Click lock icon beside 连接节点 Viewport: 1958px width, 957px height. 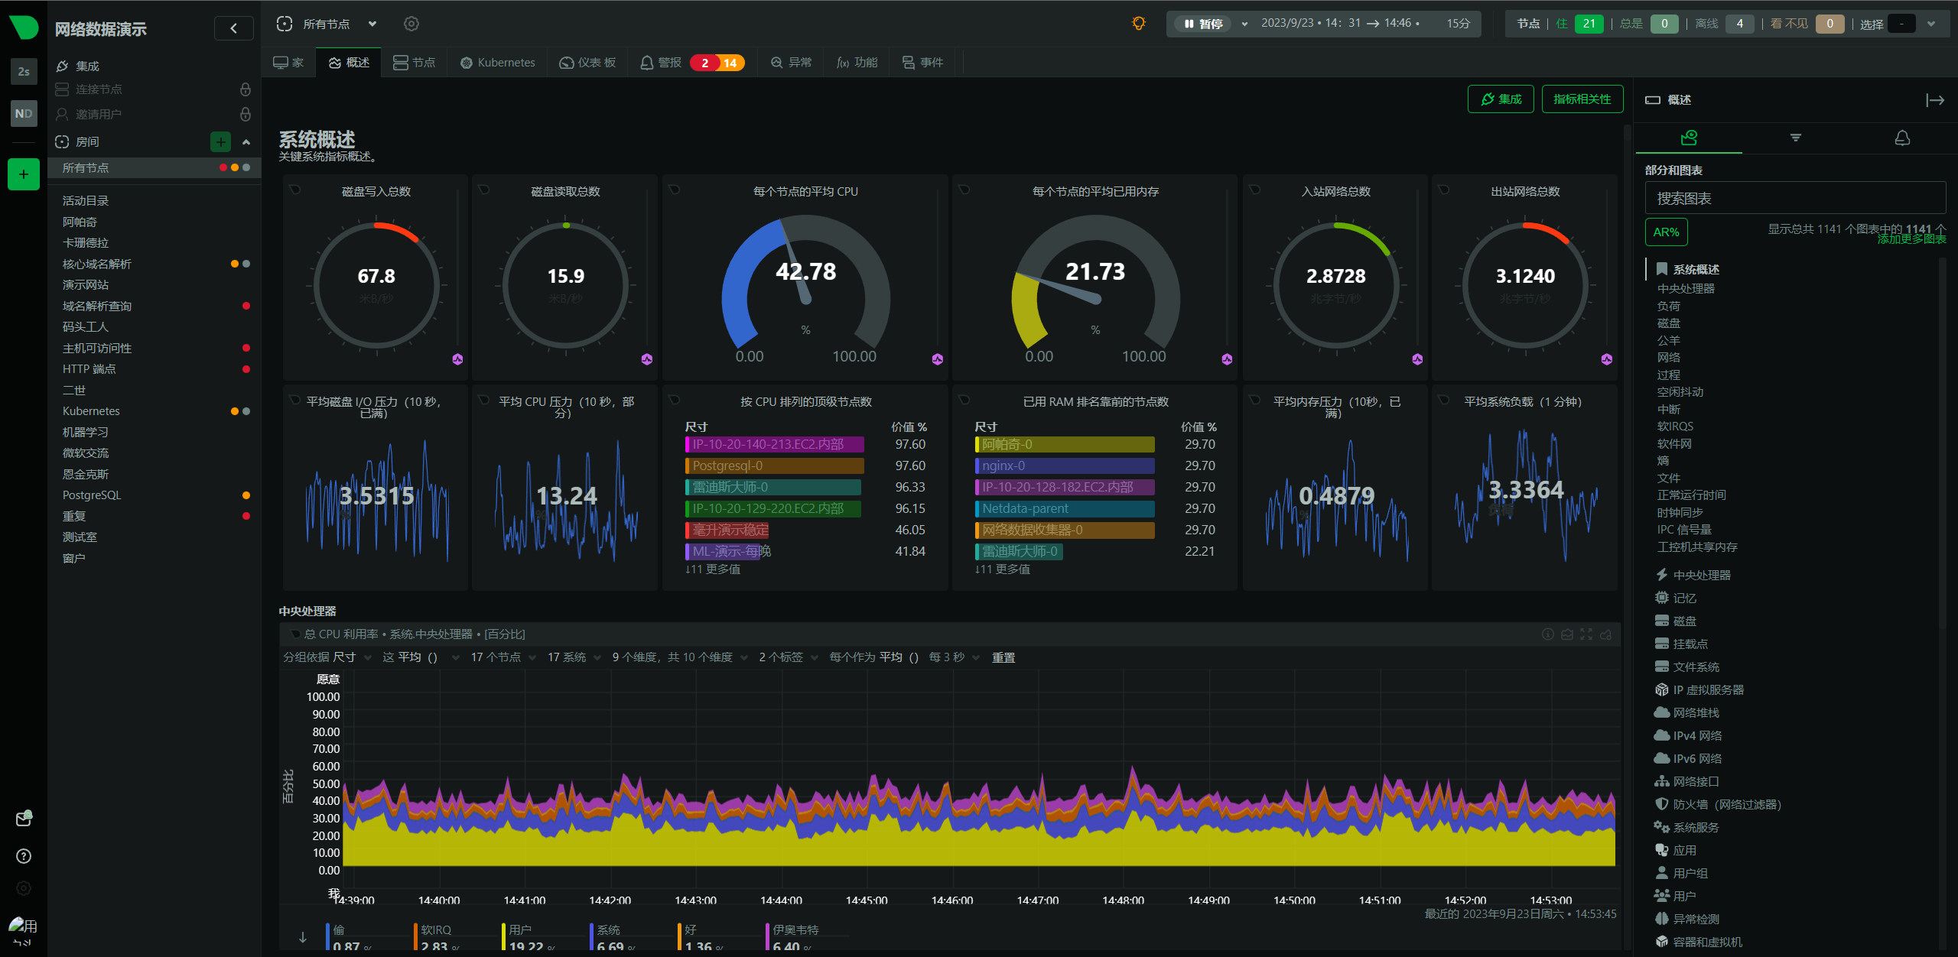246,89
